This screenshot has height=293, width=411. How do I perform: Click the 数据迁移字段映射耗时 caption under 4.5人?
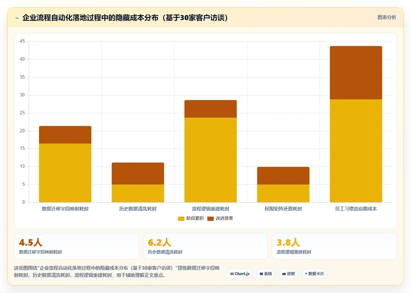tap(40, 252)
